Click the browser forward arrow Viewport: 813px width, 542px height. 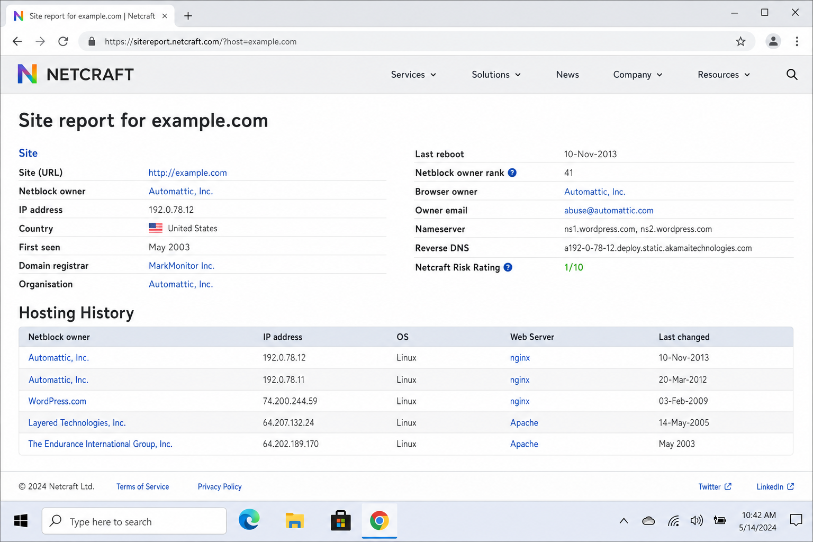click(x=40, y=41)
